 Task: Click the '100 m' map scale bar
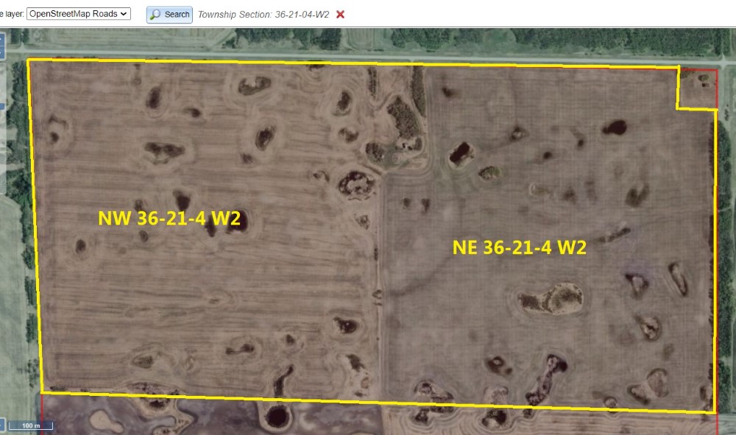pyautogui.click(x=31, y=426)
